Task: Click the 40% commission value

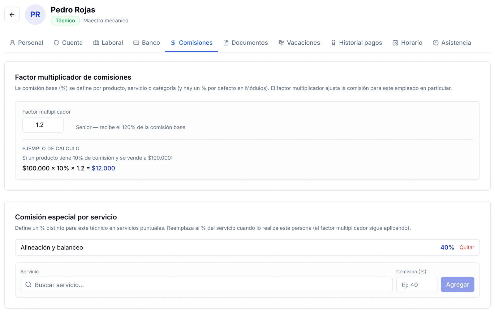Action: pyautogui.click(x=447, y=248)
